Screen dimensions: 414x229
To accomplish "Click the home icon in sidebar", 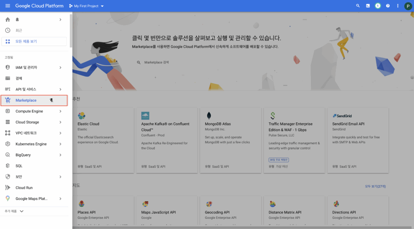I will point(8,19).
